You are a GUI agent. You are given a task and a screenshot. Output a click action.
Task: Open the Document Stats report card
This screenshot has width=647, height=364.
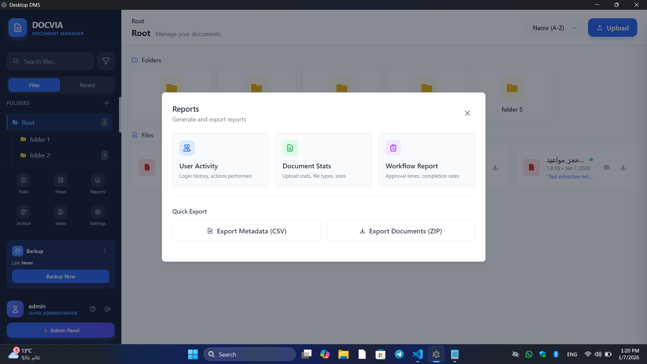[x=323, y=160]
